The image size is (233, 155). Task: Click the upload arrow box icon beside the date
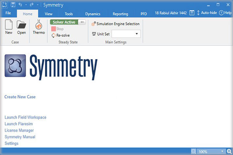coord(192,13)
